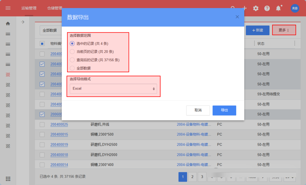Go to home via sidebar icon
The image size is (306, 185).
(x=8, y=24)
